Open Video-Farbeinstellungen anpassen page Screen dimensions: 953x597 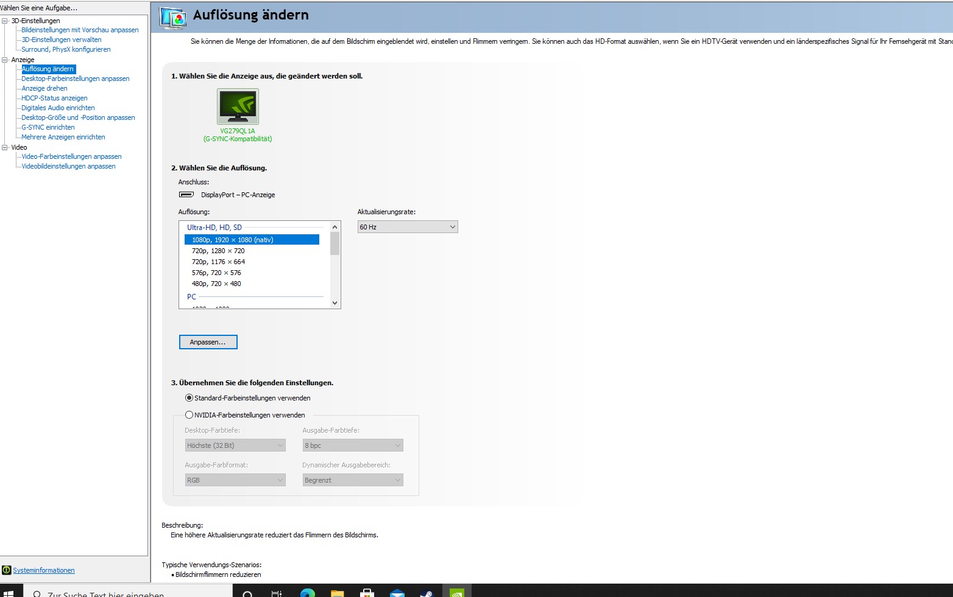pyautogui.click(x=71, y=156)
